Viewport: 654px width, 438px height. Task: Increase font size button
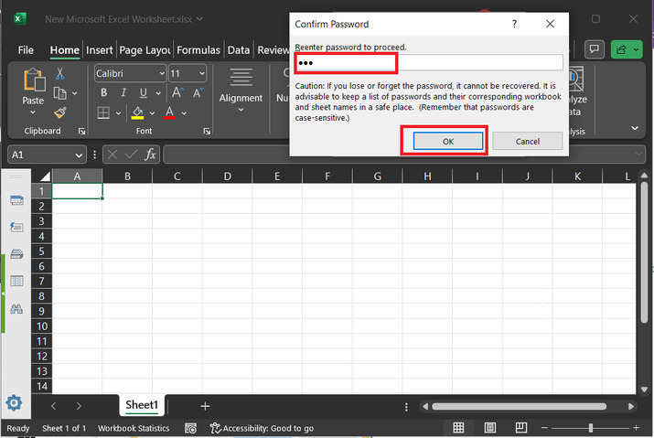[177, 92]
